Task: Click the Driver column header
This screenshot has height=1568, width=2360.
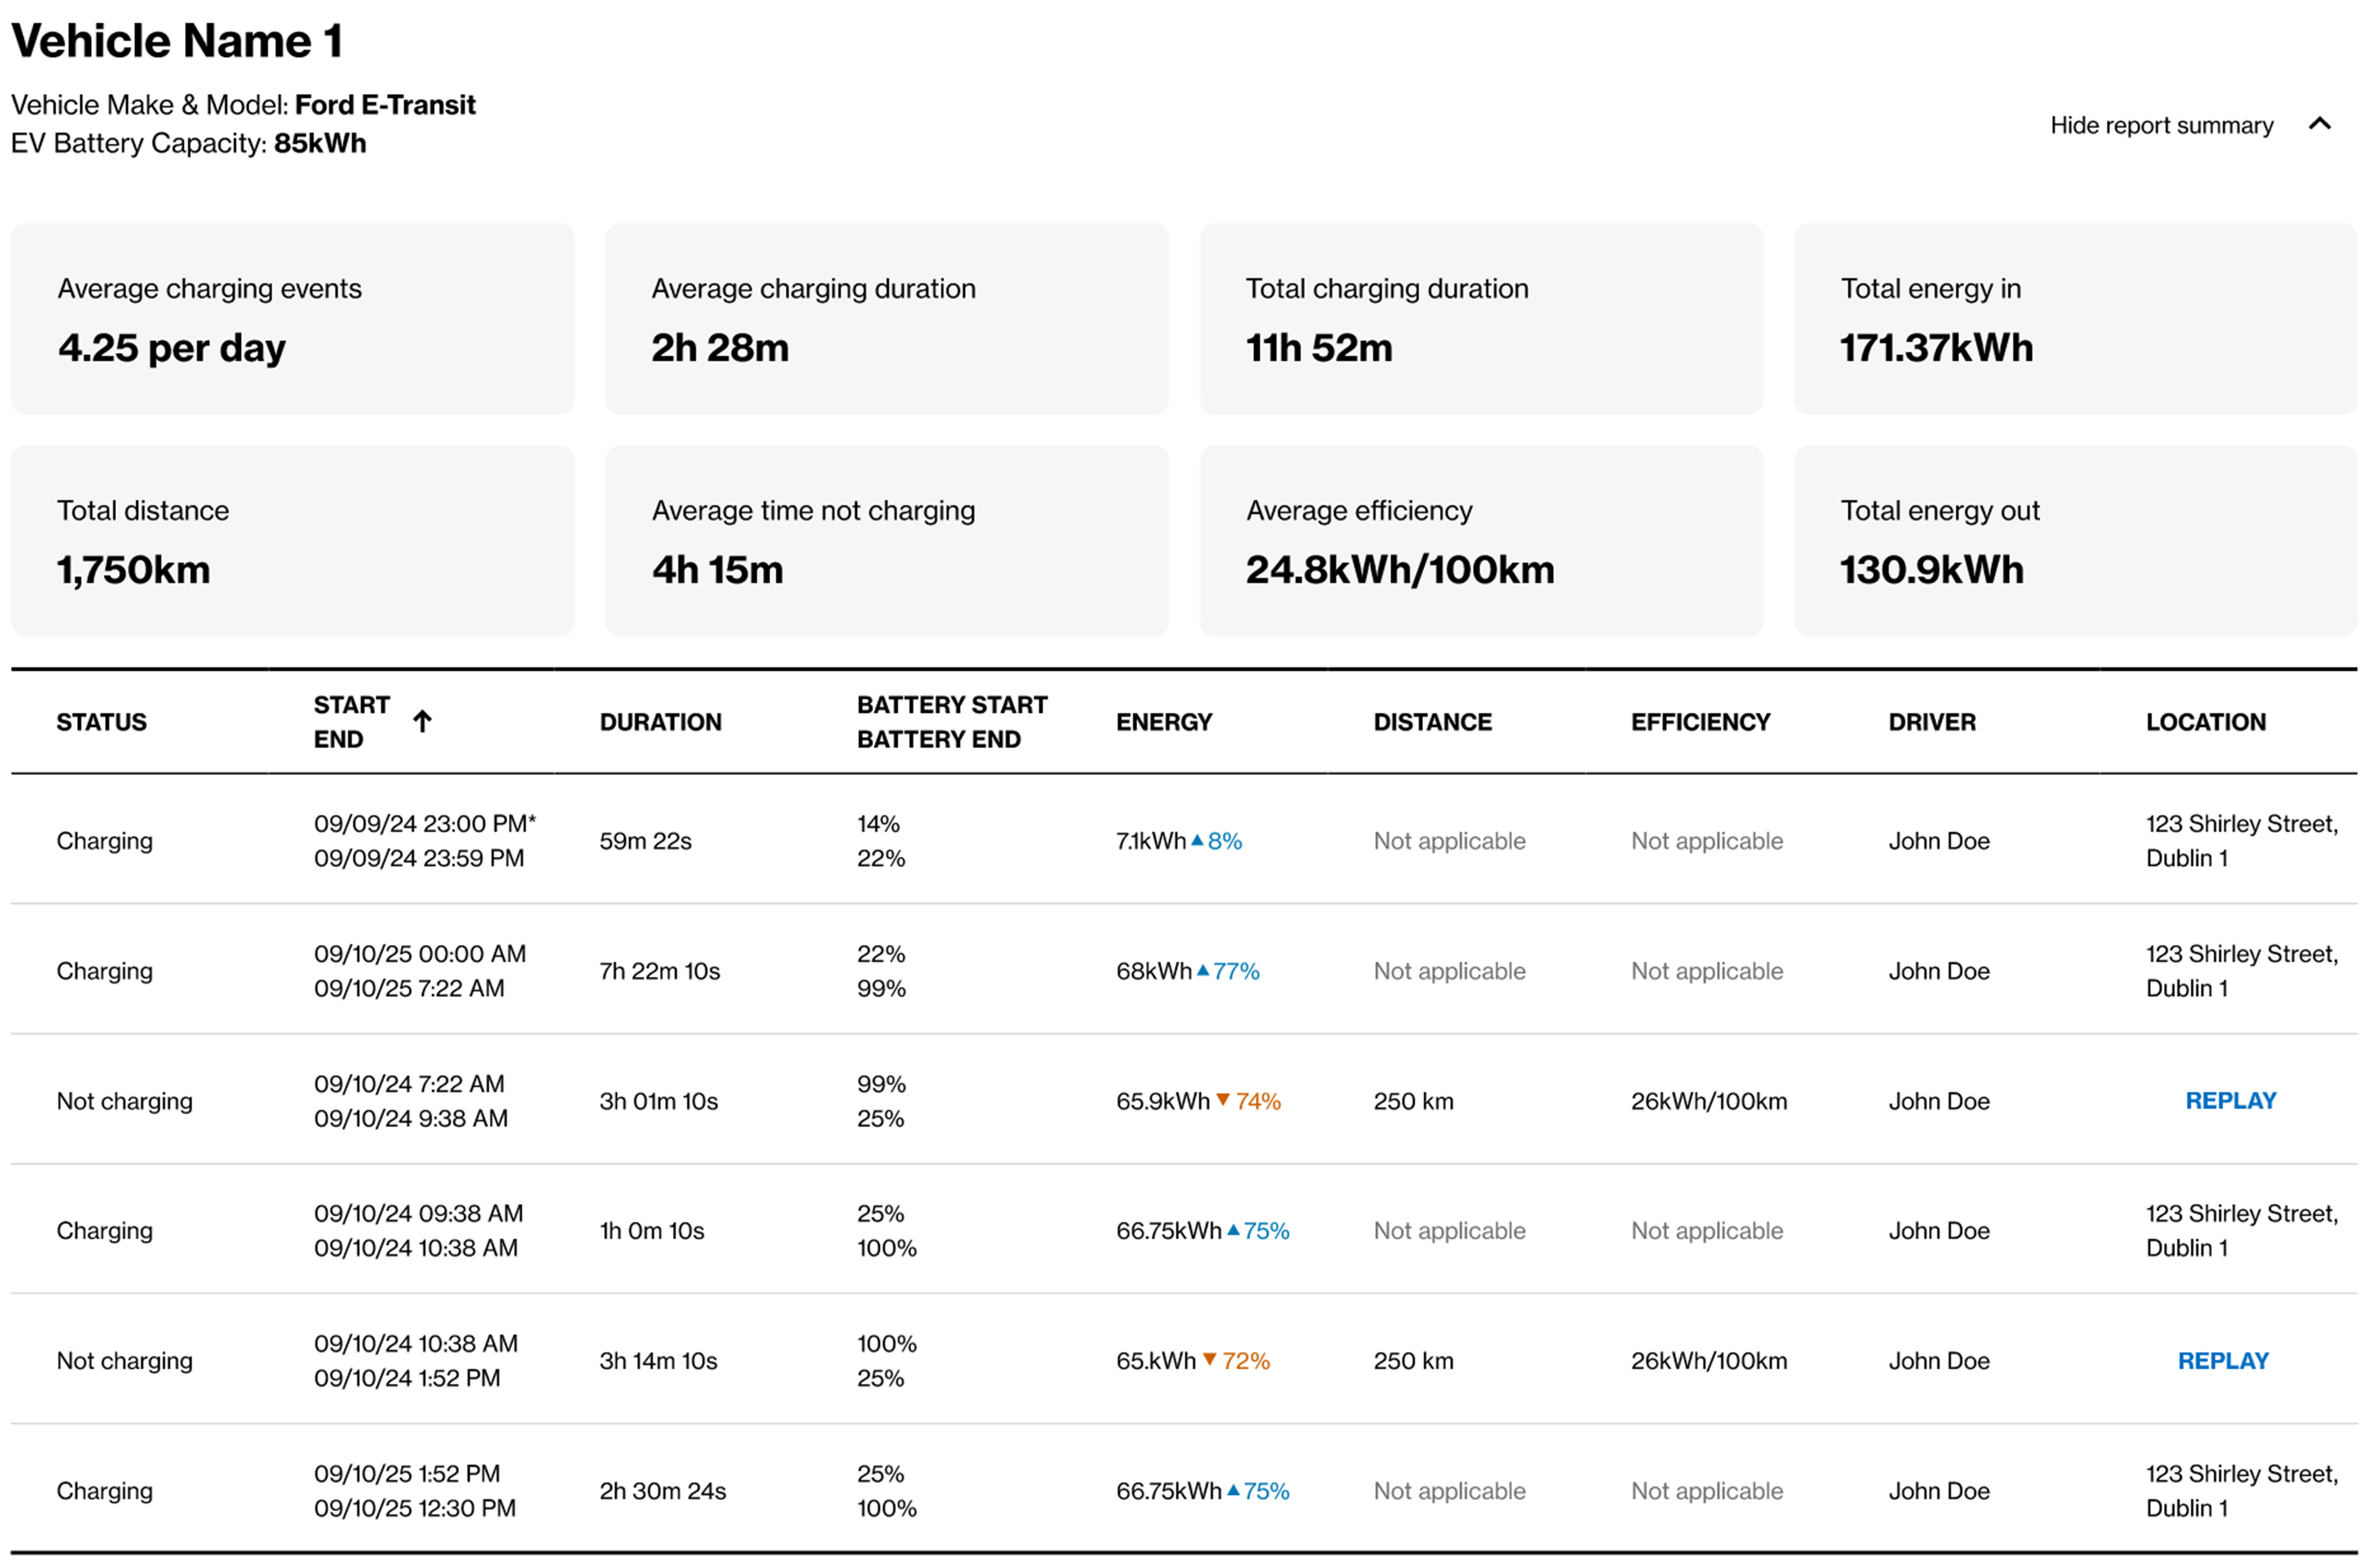Action: 1931,722
